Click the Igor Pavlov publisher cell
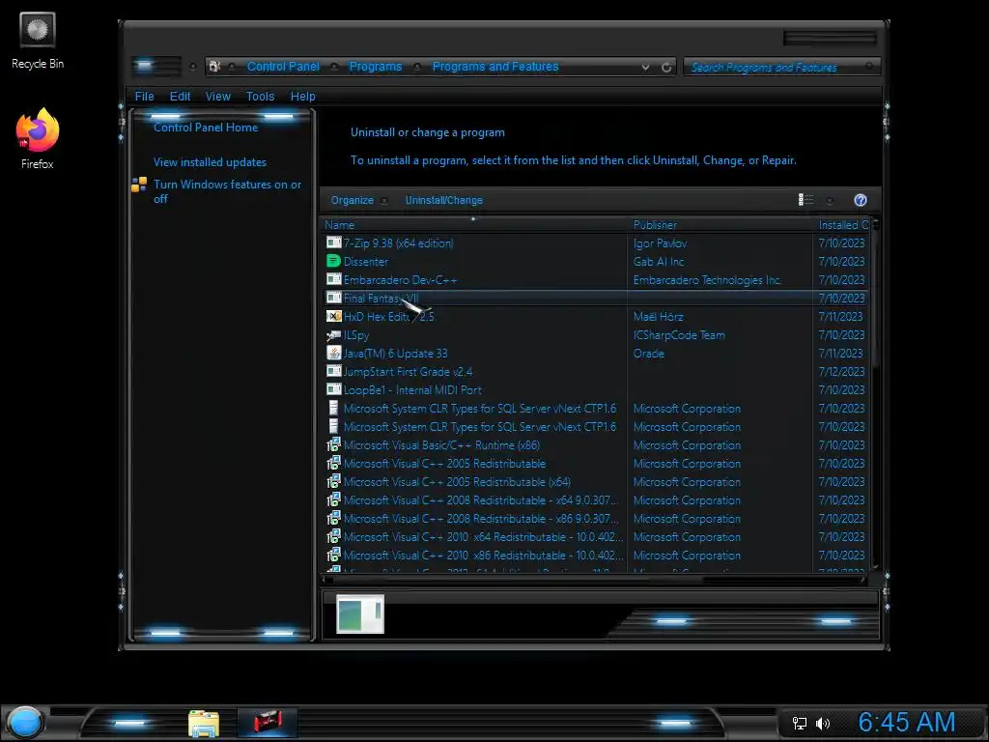This screenshot has height=742, width=989. tap(660, 243)
